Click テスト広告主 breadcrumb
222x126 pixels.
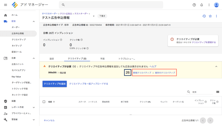point(66,14)
